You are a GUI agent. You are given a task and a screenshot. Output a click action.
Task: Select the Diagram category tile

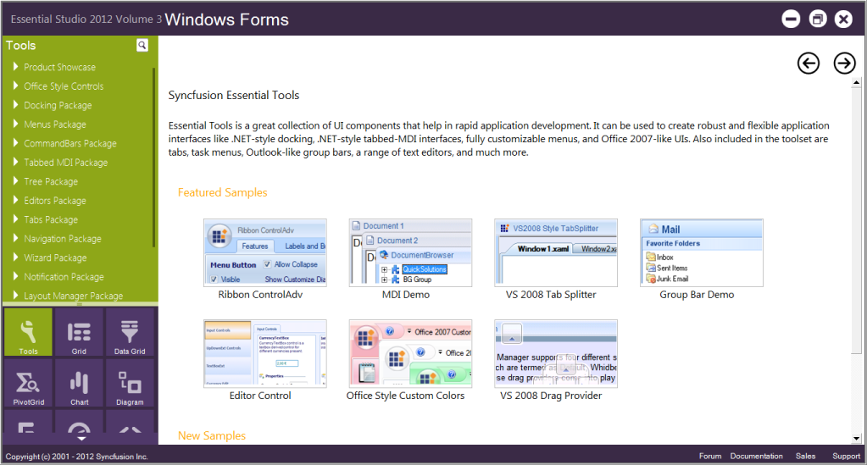130,383
